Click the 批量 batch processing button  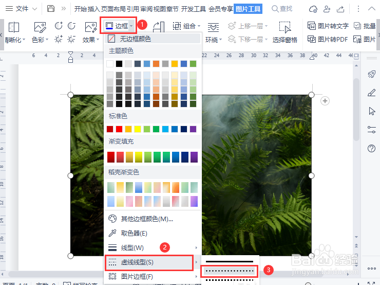point(365,26)
